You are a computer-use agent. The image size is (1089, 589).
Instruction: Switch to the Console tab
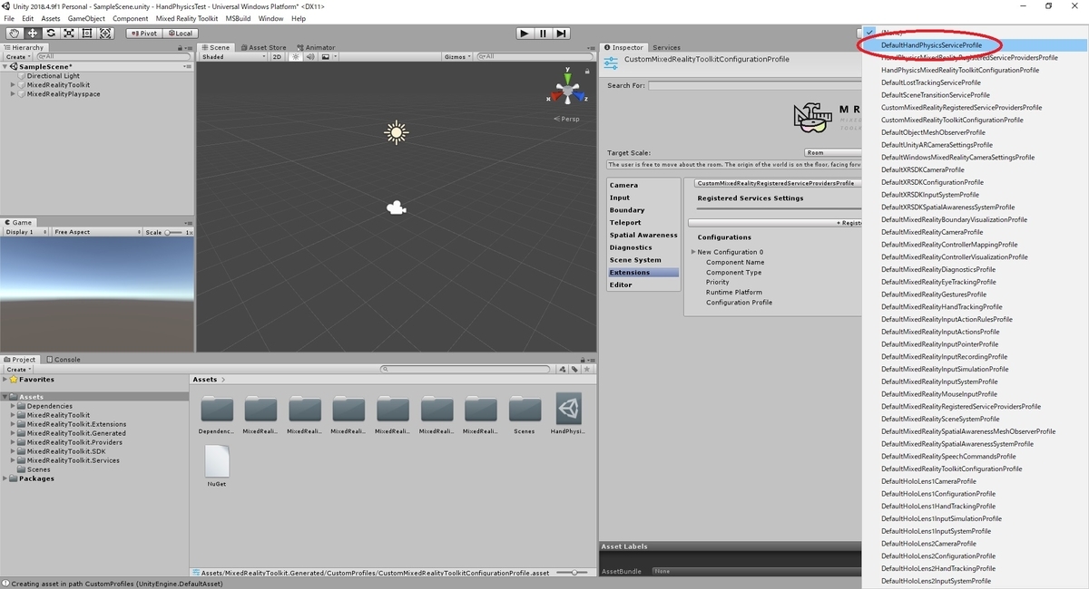[64, 359]
